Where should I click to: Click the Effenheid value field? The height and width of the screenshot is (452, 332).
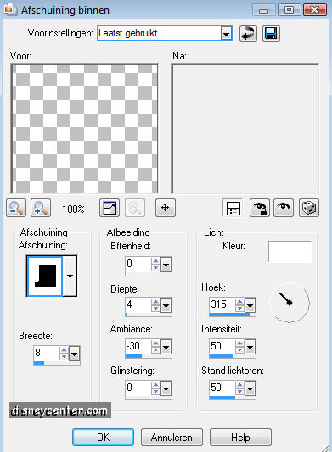138,264
